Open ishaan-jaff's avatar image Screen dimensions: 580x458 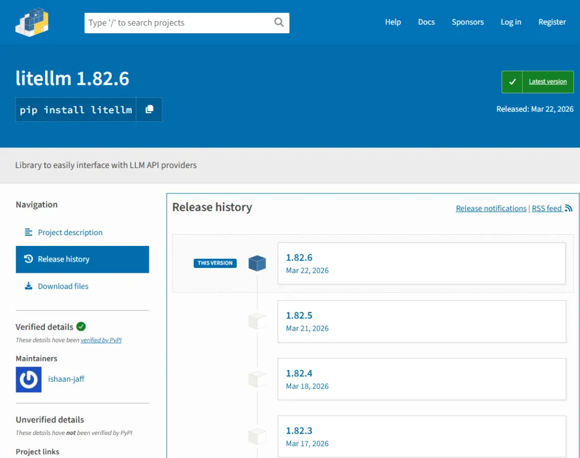[28, 379]
